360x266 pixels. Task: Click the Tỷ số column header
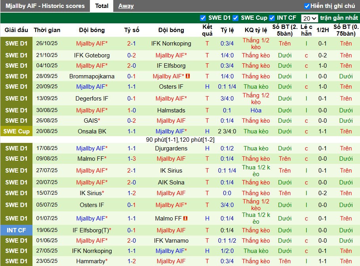coord(131,30)
